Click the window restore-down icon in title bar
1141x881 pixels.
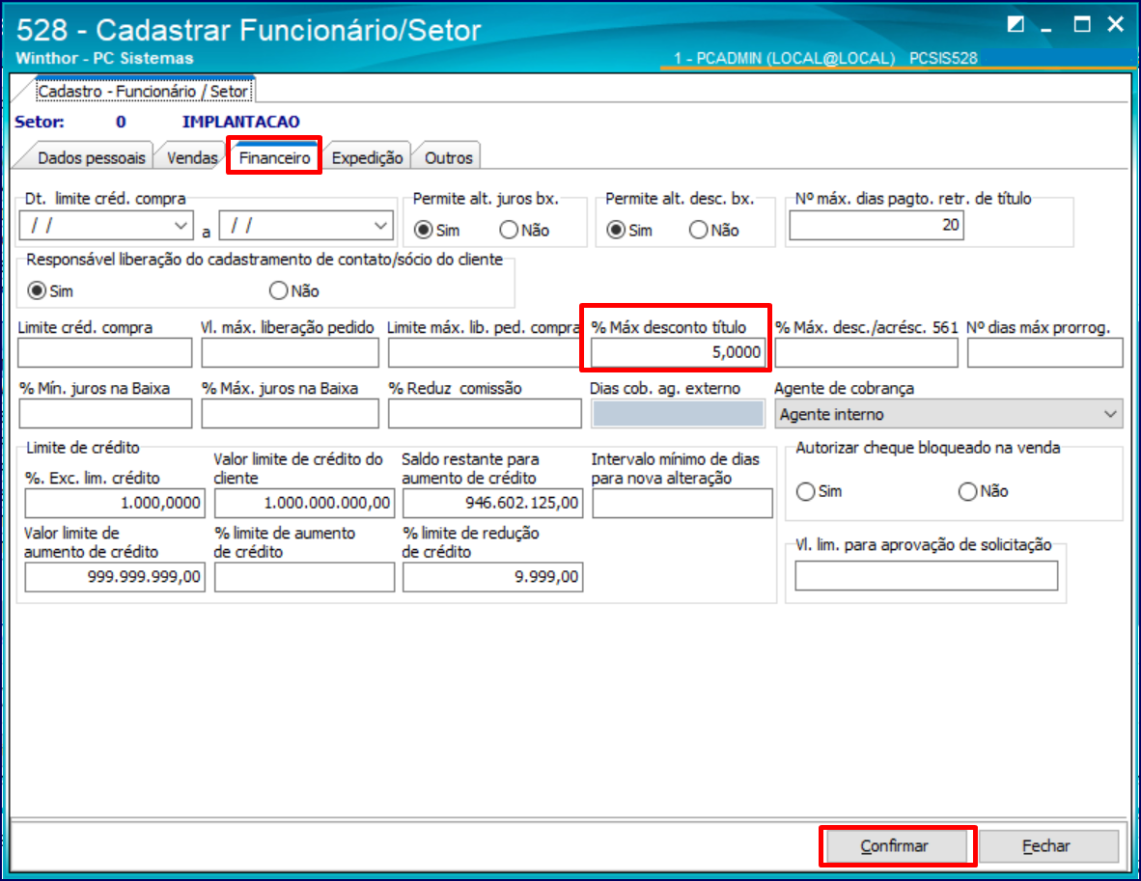[1016, 25]
